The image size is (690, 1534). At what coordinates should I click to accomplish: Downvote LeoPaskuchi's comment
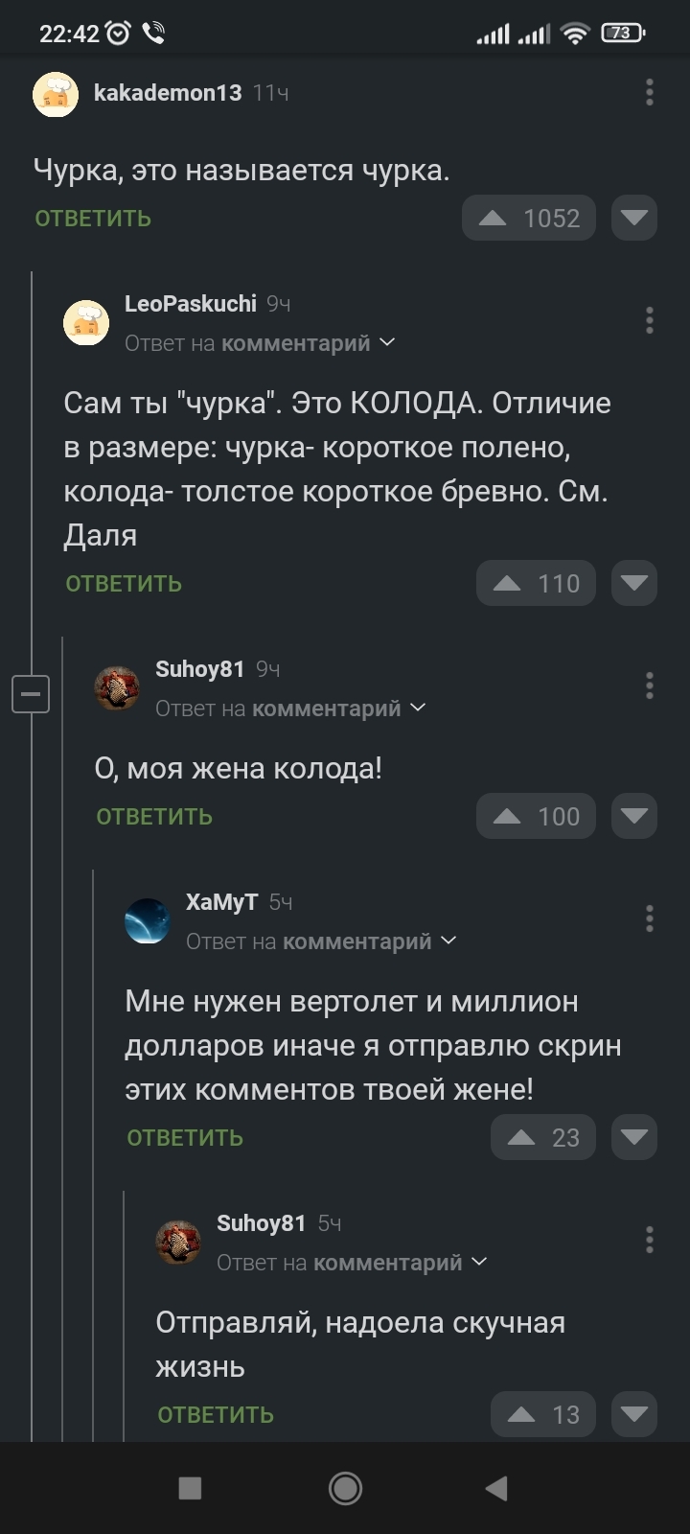click(633, 584)
